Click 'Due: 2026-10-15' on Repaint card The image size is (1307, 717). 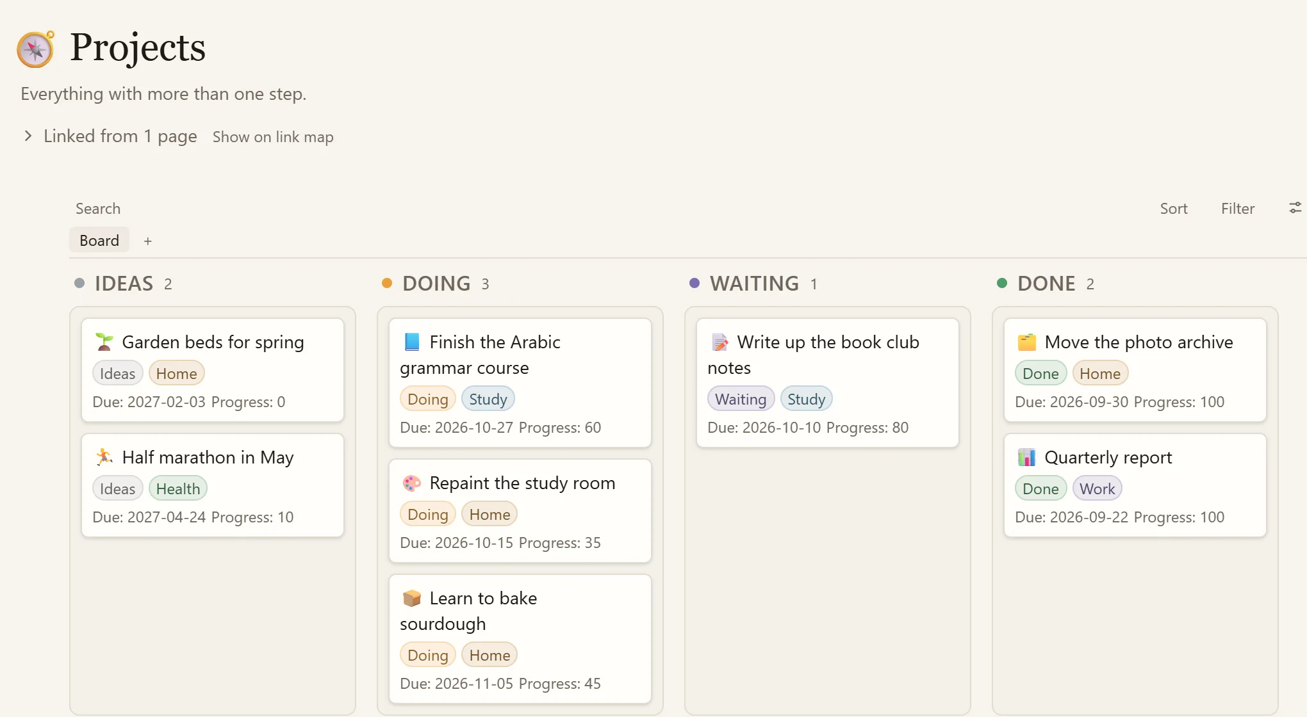457,543
